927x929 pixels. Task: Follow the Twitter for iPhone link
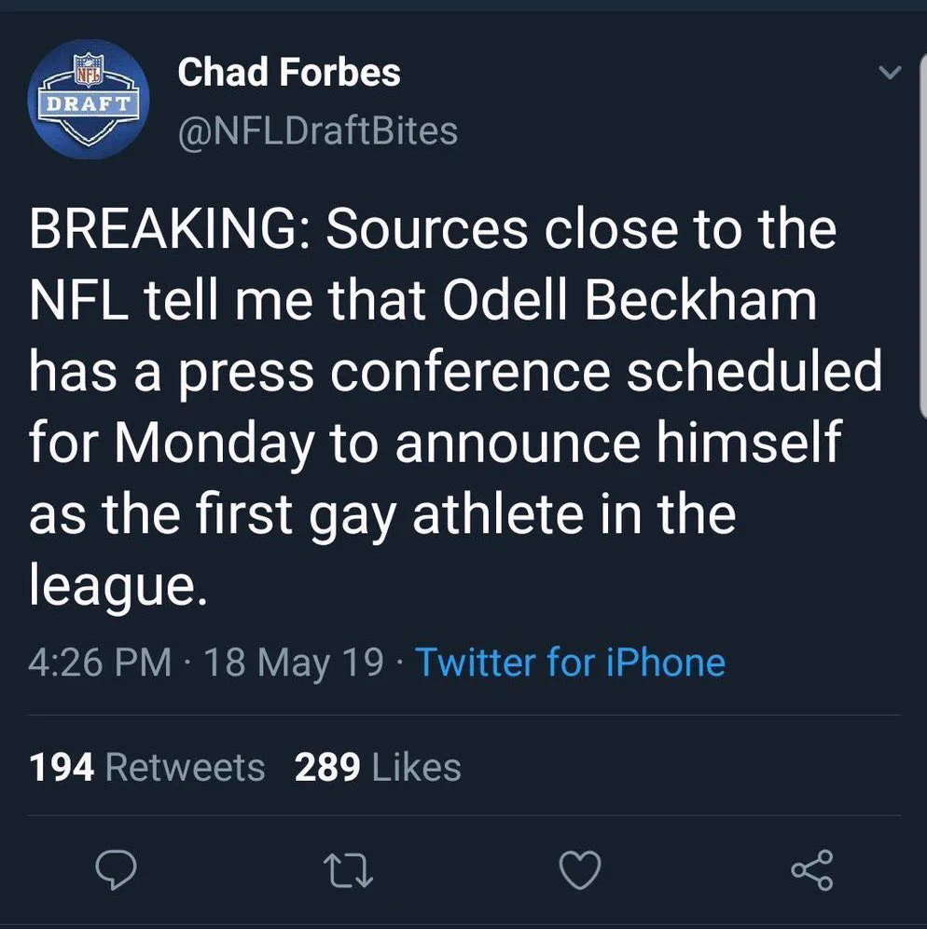coord(570,662)
